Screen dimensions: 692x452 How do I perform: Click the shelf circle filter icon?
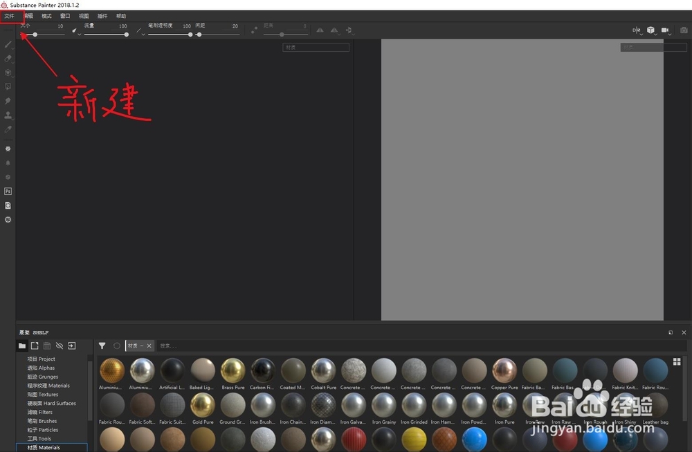pos(116,346)
